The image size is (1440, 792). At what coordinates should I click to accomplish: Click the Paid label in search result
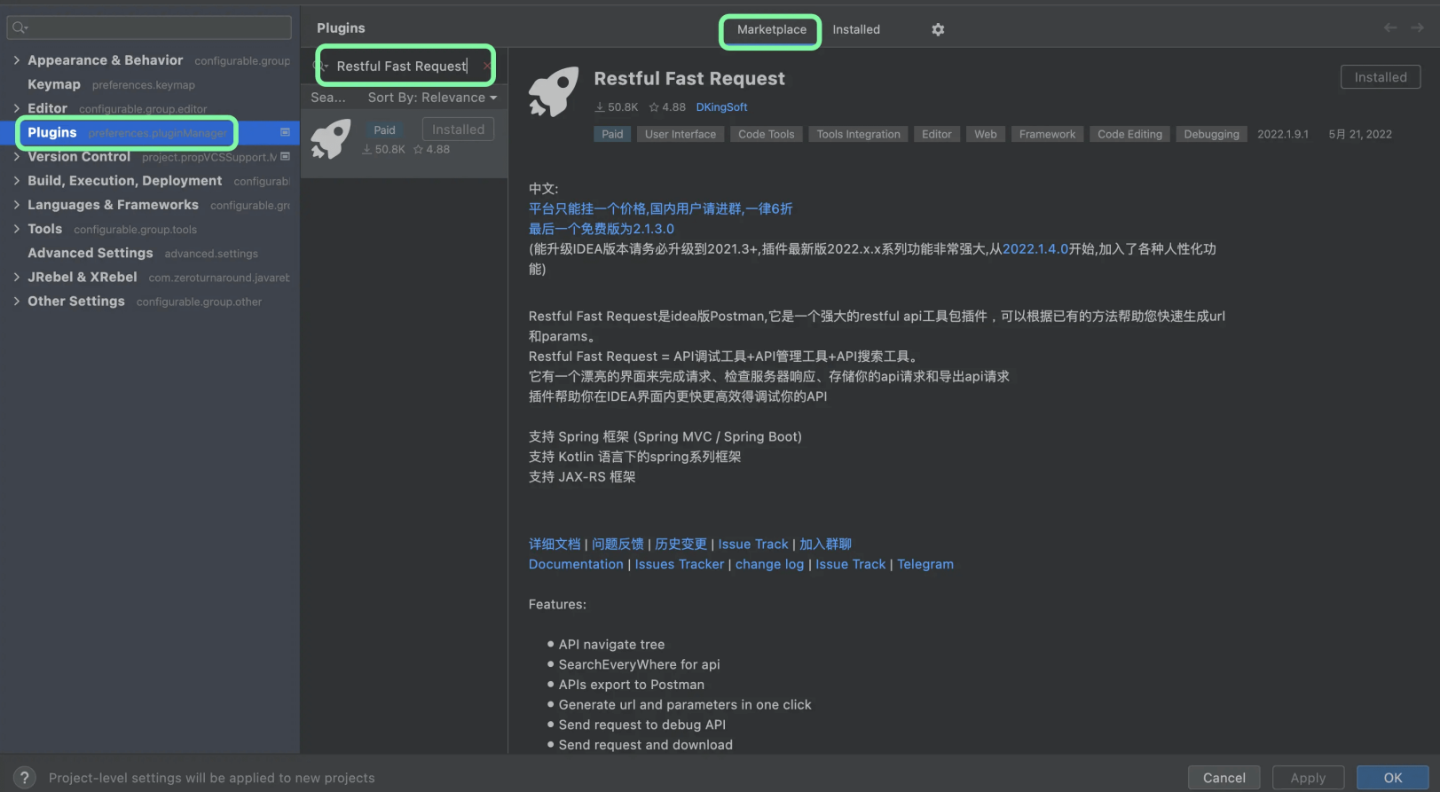tap(384, 129)
